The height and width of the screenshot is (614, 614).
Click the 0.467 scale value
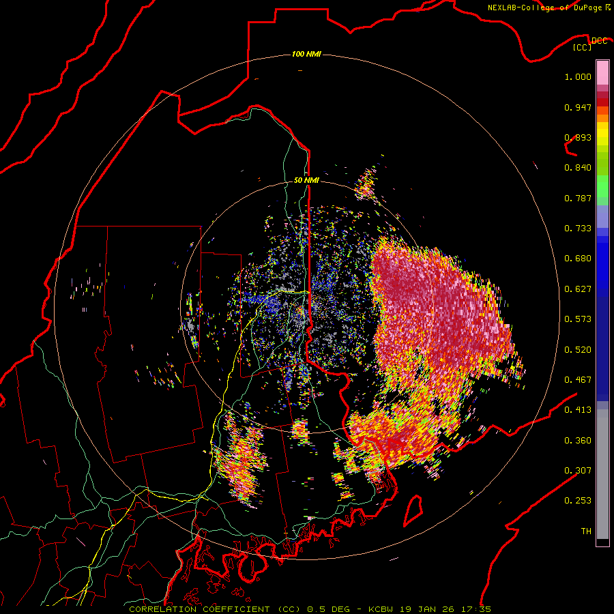(x=578, y=380)
